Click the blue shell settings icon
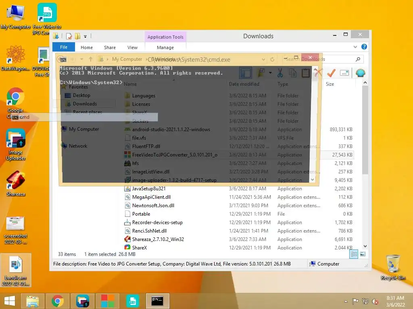 [x=360, y=73]
